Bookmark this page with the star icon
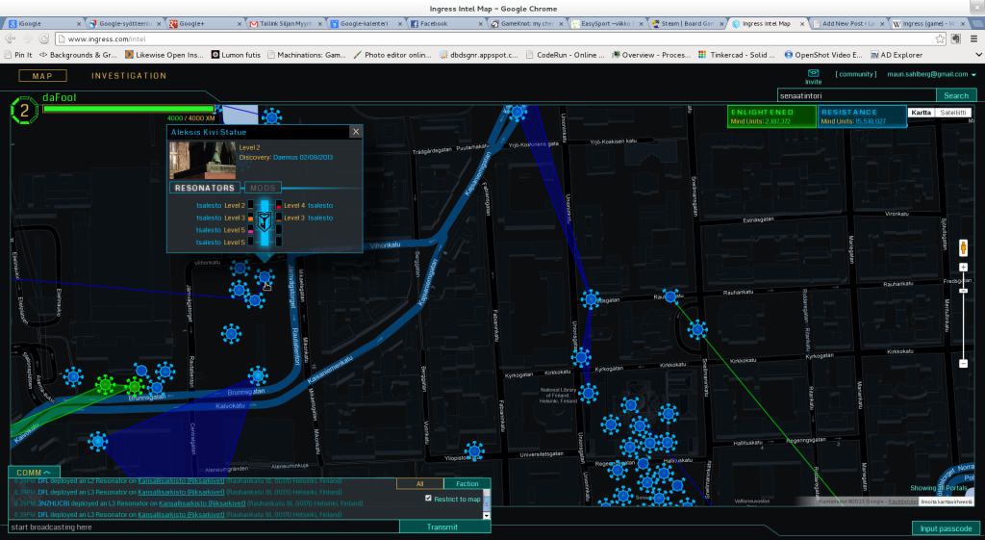 940,39
